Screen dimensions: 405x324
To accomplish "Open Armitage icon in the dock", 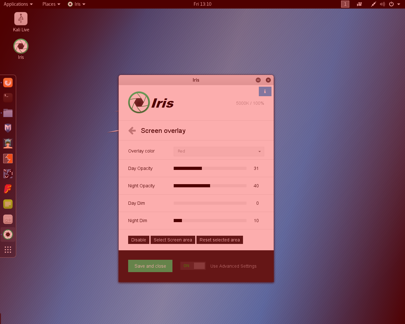I will tap(8, 143).
